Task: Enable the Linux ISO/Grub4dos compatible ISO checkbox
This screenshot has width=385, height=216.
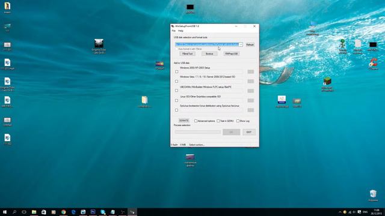Action: click(176, 100)
